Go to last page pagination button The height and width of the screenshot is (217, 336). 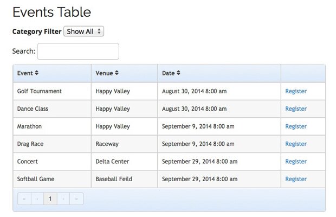[76, 199]
